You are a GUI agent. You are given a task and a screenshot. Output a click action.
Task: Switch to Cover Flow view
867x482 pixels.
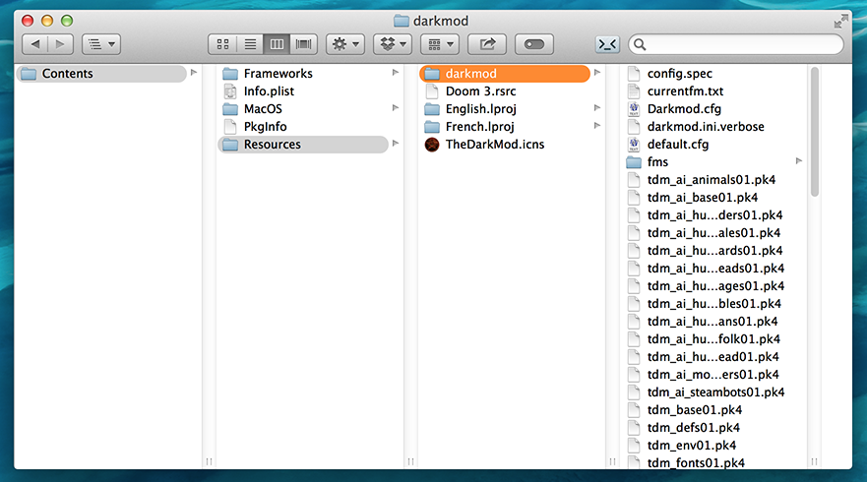coord(303,44)
